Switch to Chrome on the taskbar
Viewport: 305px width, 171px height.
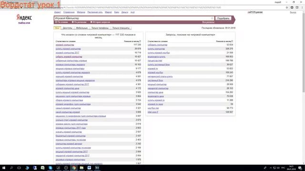(x=74, y=168)
